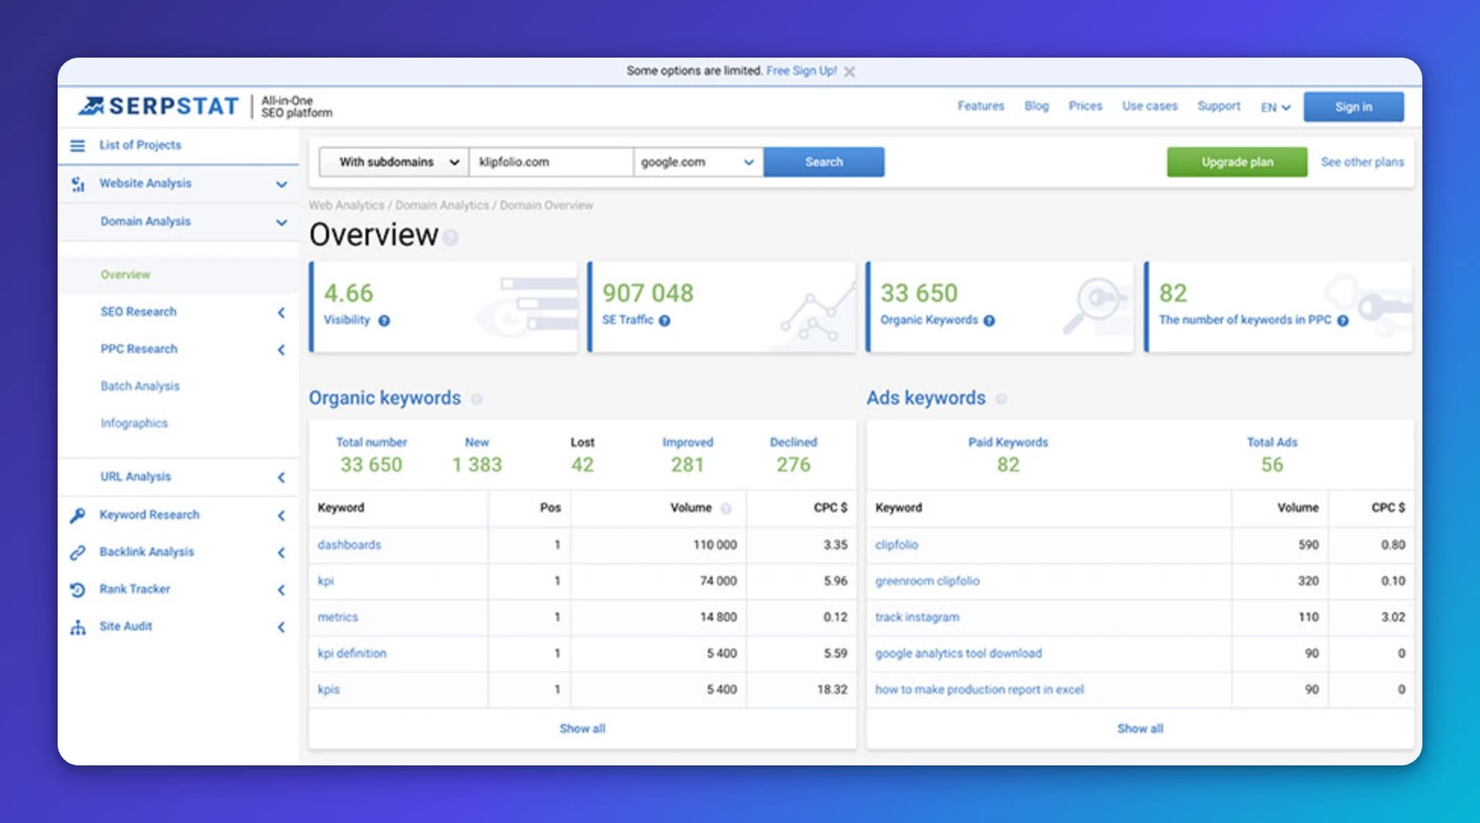Open the track instagram keyword link
The image size is (1480, 823).
917,617
